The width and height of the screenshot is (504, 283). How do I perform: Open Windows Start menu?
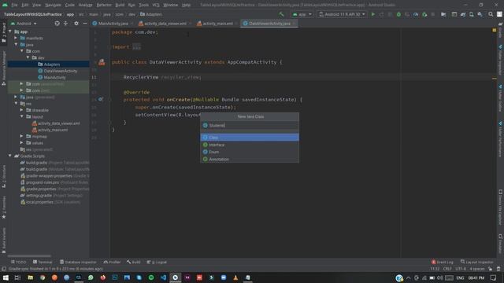(6, 277)
